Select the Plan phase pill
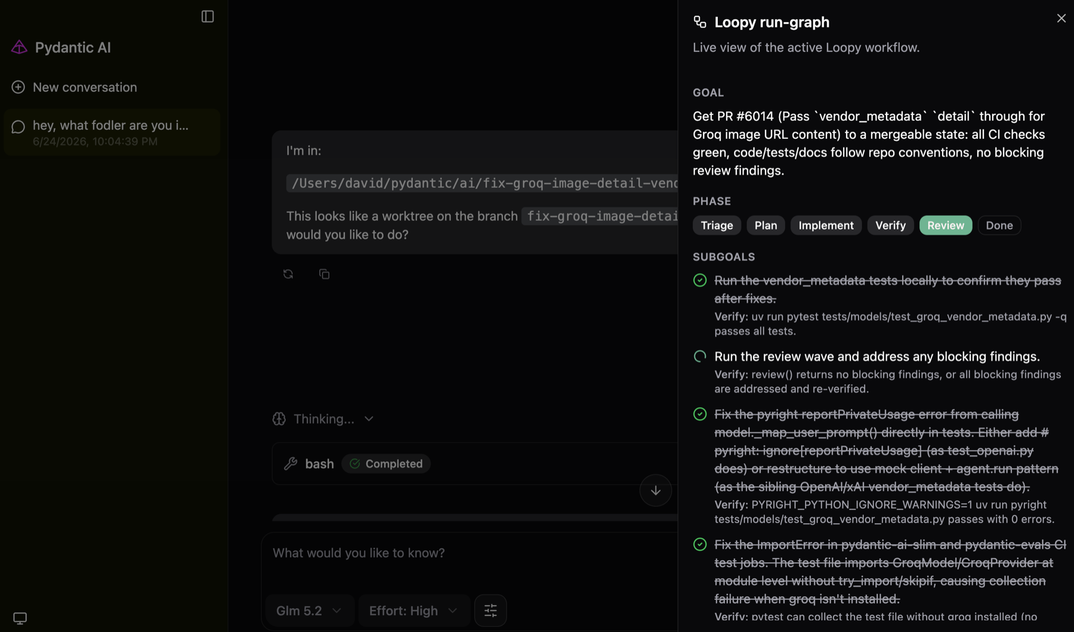The image size is (1074, 632). [766, 225]
